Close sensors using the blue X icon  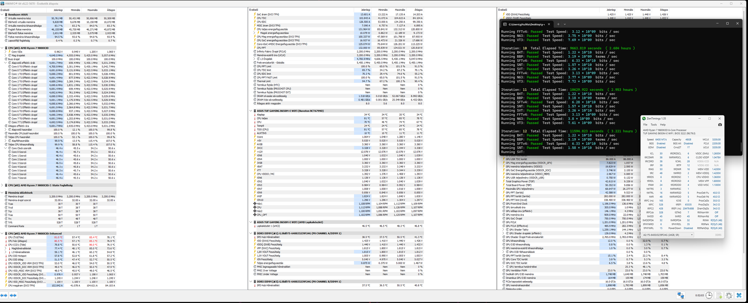pos(739,295)
